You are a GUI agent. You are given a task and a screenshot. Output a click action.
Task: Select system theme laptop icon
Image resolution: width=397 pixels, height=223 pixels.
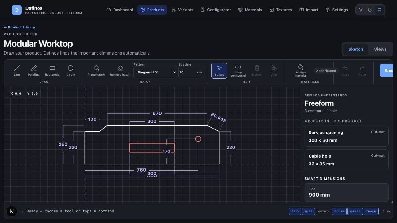[379, 10]
